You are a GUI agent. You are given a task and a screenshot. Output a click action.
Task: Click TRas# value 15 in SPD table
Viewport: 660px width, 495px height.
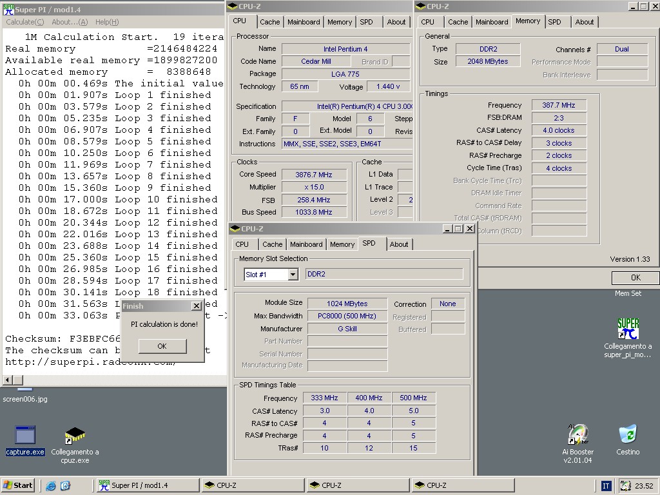(x=413, y=448)
